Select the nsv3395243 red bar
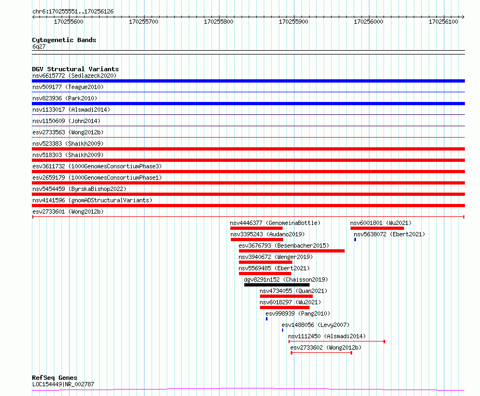 [x=257, y=240]
